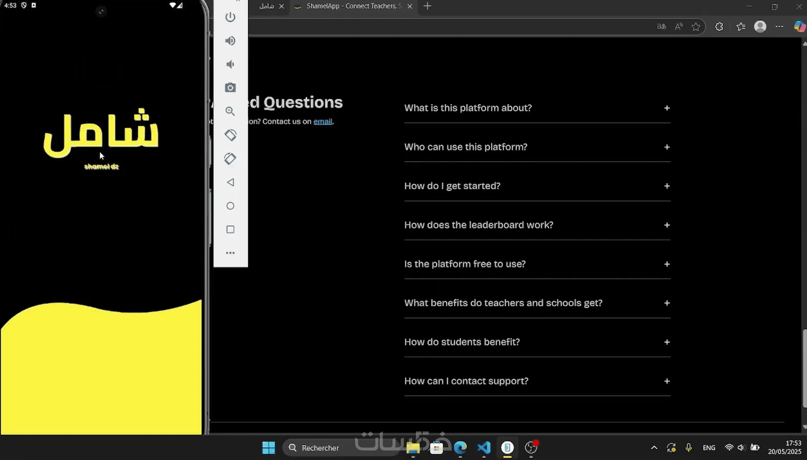
Task: Tap the emulator Home circle button
Action: (230, 206)
